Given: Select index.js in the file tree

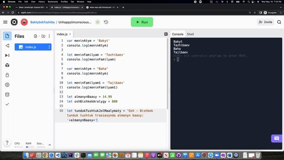Looking at the screenshot, I should (x=33, y=47).
